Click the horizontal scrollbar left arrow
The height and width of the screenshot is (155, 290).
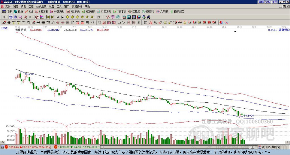[102, 147]
